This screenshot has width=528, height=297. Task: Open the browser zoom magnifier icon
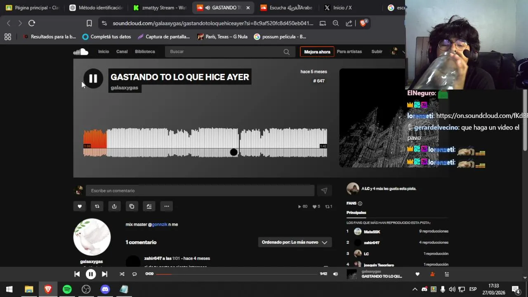pos(336,23)
